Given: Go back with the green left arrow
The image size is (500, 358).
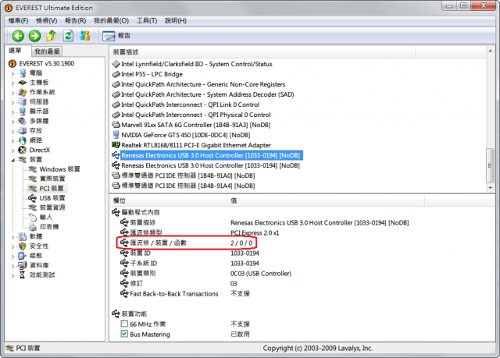Looking at the screenshot, I should 18,36.
